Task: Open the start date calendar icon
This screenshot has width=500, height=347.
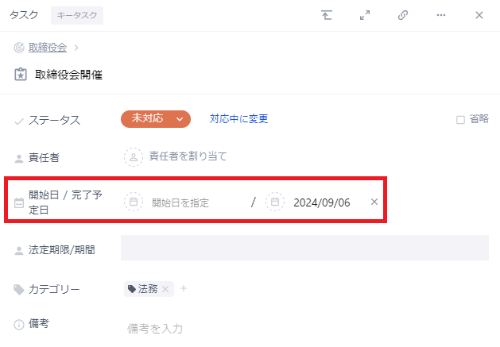Action: (134, 202)
